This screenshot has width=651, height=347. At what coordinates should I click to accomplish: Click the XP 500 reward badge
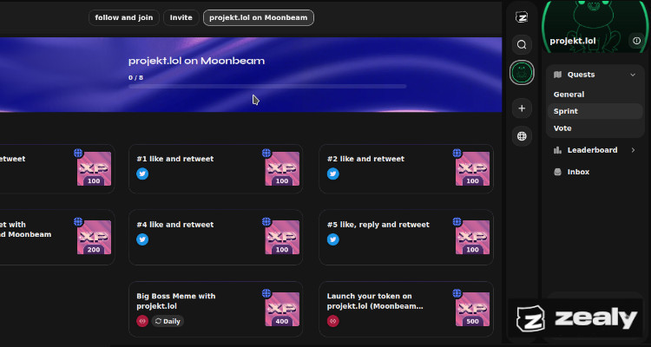point(472,309)
